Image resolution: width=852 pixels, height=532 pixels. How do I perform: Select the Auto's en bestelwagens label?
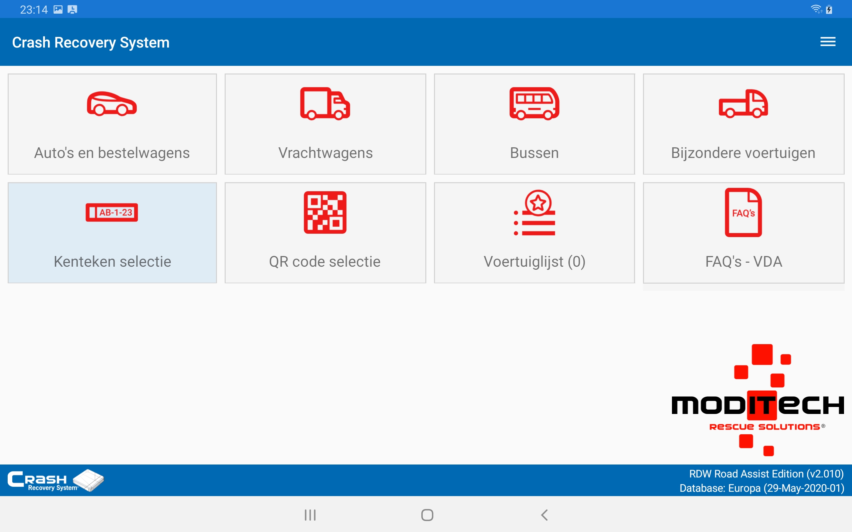pyautogui.click(x=112, y=153)
